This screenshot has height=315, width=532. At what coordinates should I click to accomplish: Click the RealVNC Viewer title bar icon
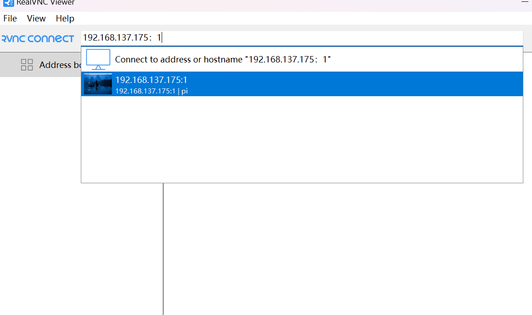click(9, 3)
